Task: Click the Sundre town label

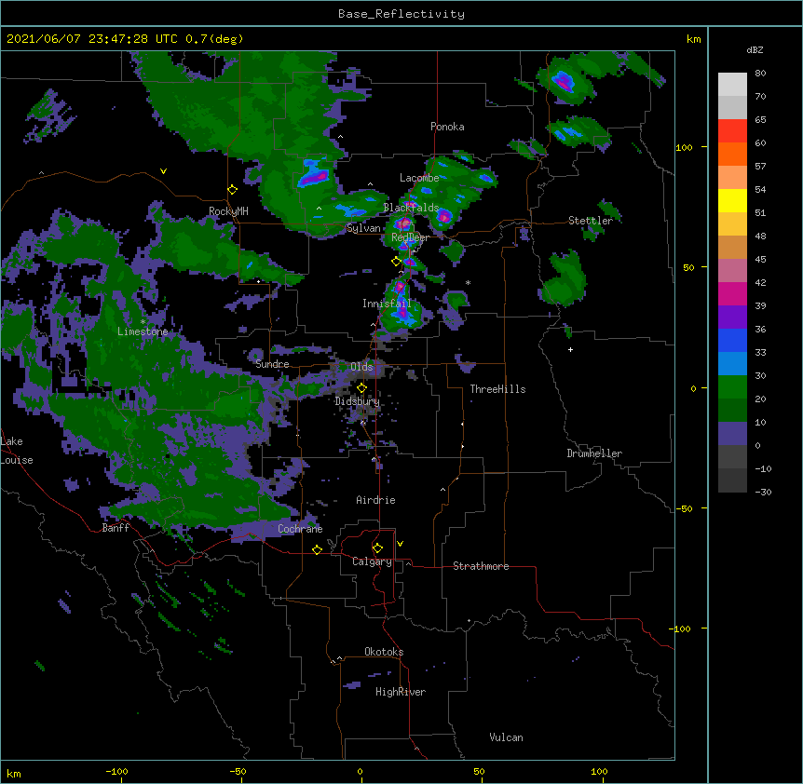Action: click(272, 364)
